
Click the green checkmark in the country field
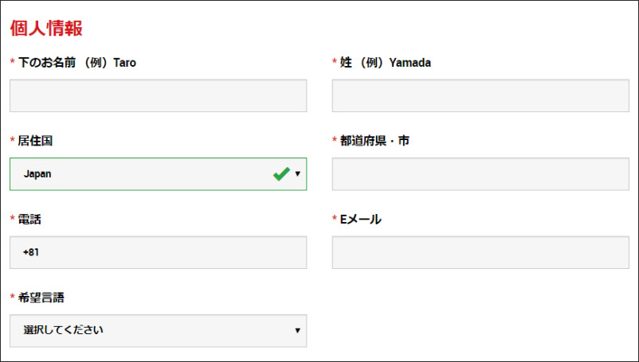click(281, 174)
